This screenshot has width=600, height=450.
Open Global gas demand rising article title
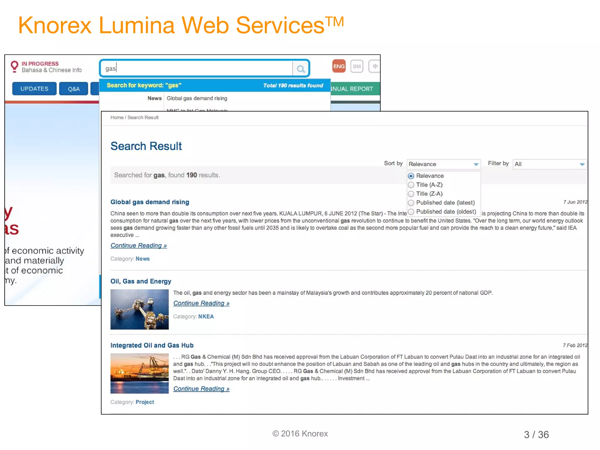tap(150, 202)
